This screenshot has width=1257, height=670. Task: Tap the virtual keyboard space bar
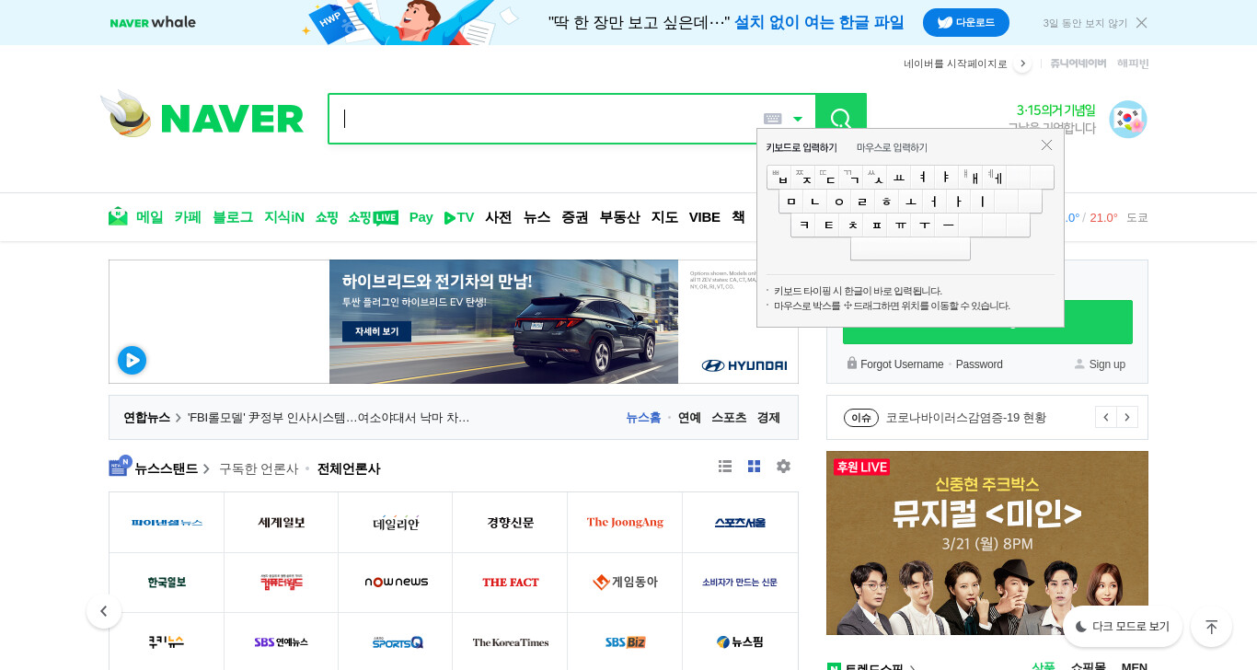(x=910, y=248)
